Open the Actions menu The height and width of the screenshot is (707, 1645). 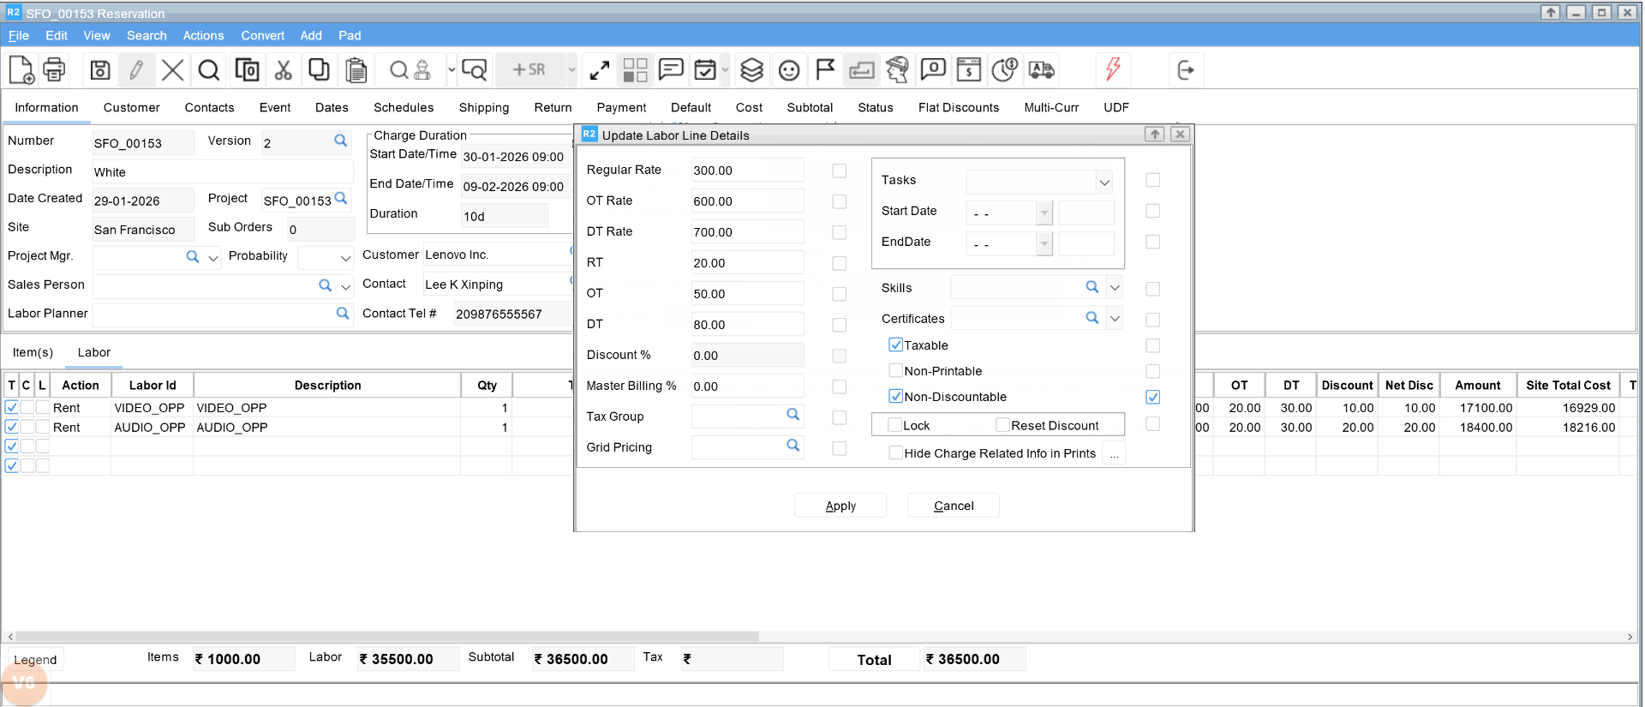pyautogui.click(x=203, y=35)
